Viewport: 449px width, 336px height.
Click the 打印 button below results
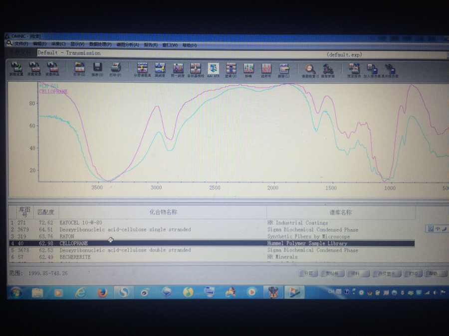pyautogui.click(x=413, y=273)
